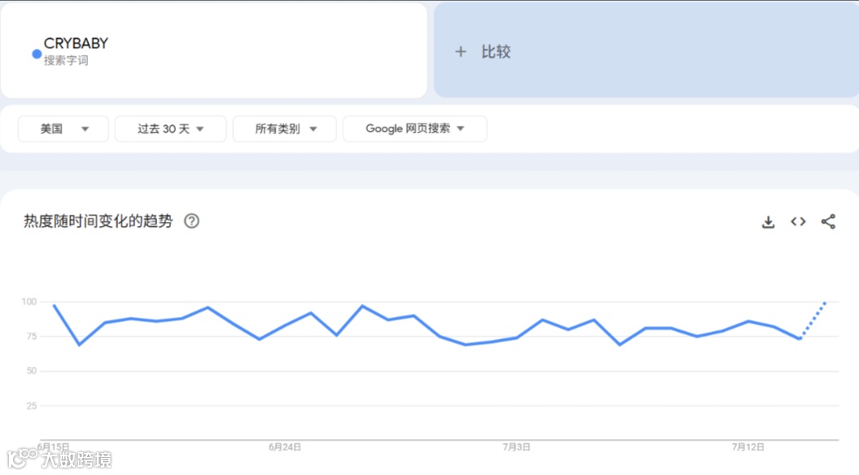The image size is (859, 475).
Task: Click the plus icon next to 比较
Action: [x=461, y=51]
